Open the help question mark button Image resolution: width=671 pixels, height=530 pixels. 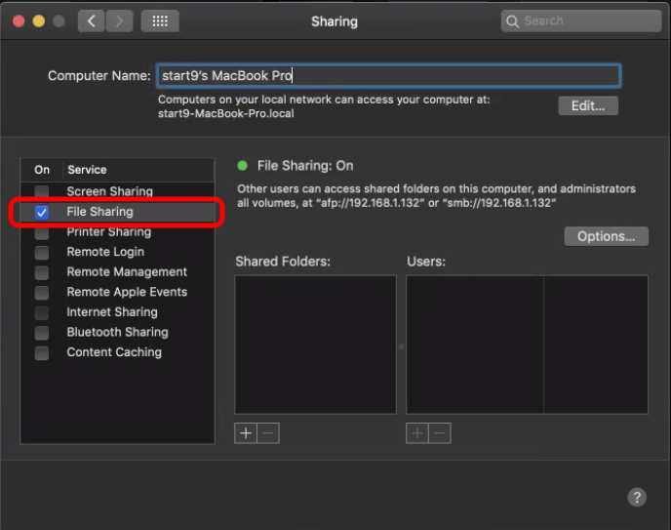[x=636, y=497]
